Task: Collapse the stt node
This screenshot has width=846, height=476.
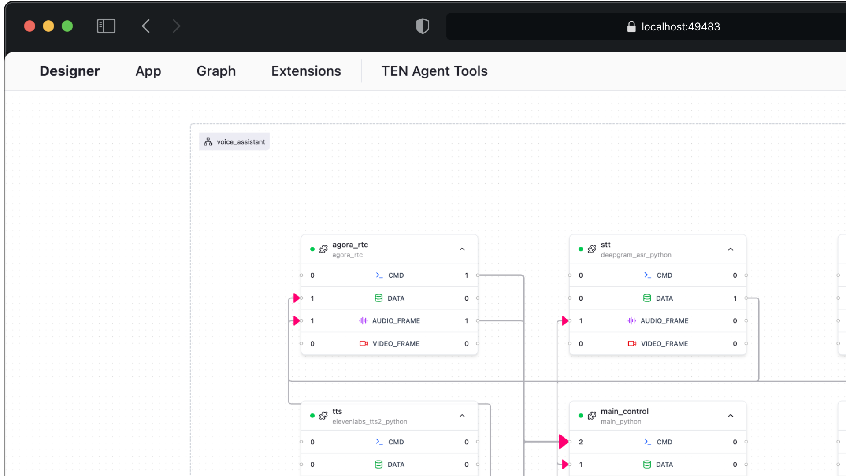Action: tap(731, 249)
